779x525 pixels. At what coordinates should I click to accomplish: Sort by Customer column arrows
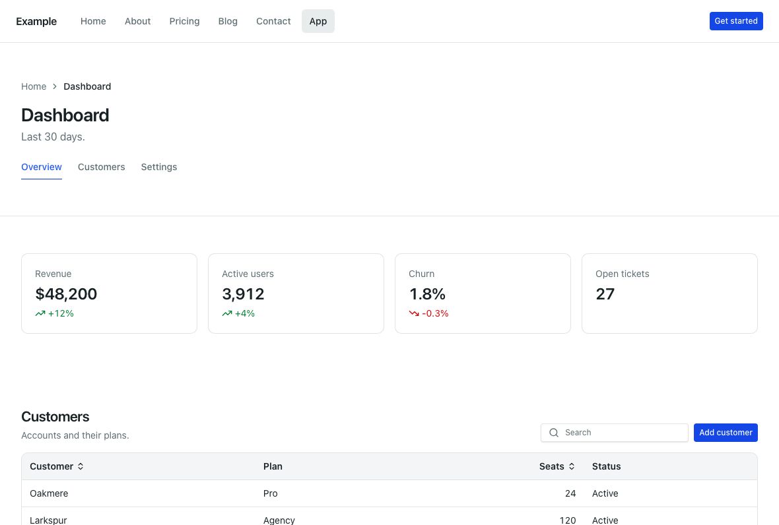(x=81, y=466)
